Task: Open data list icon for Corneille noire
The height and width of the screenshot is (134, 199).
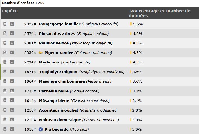Action: click(x=5, y=90)
